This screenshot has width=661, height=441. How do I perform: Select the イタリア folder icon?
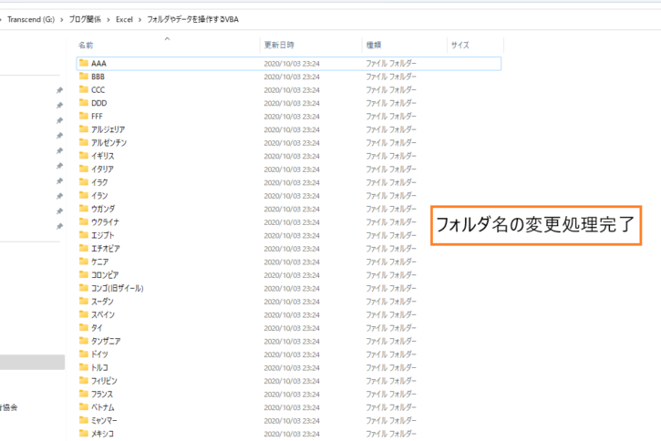coord(83,169)
